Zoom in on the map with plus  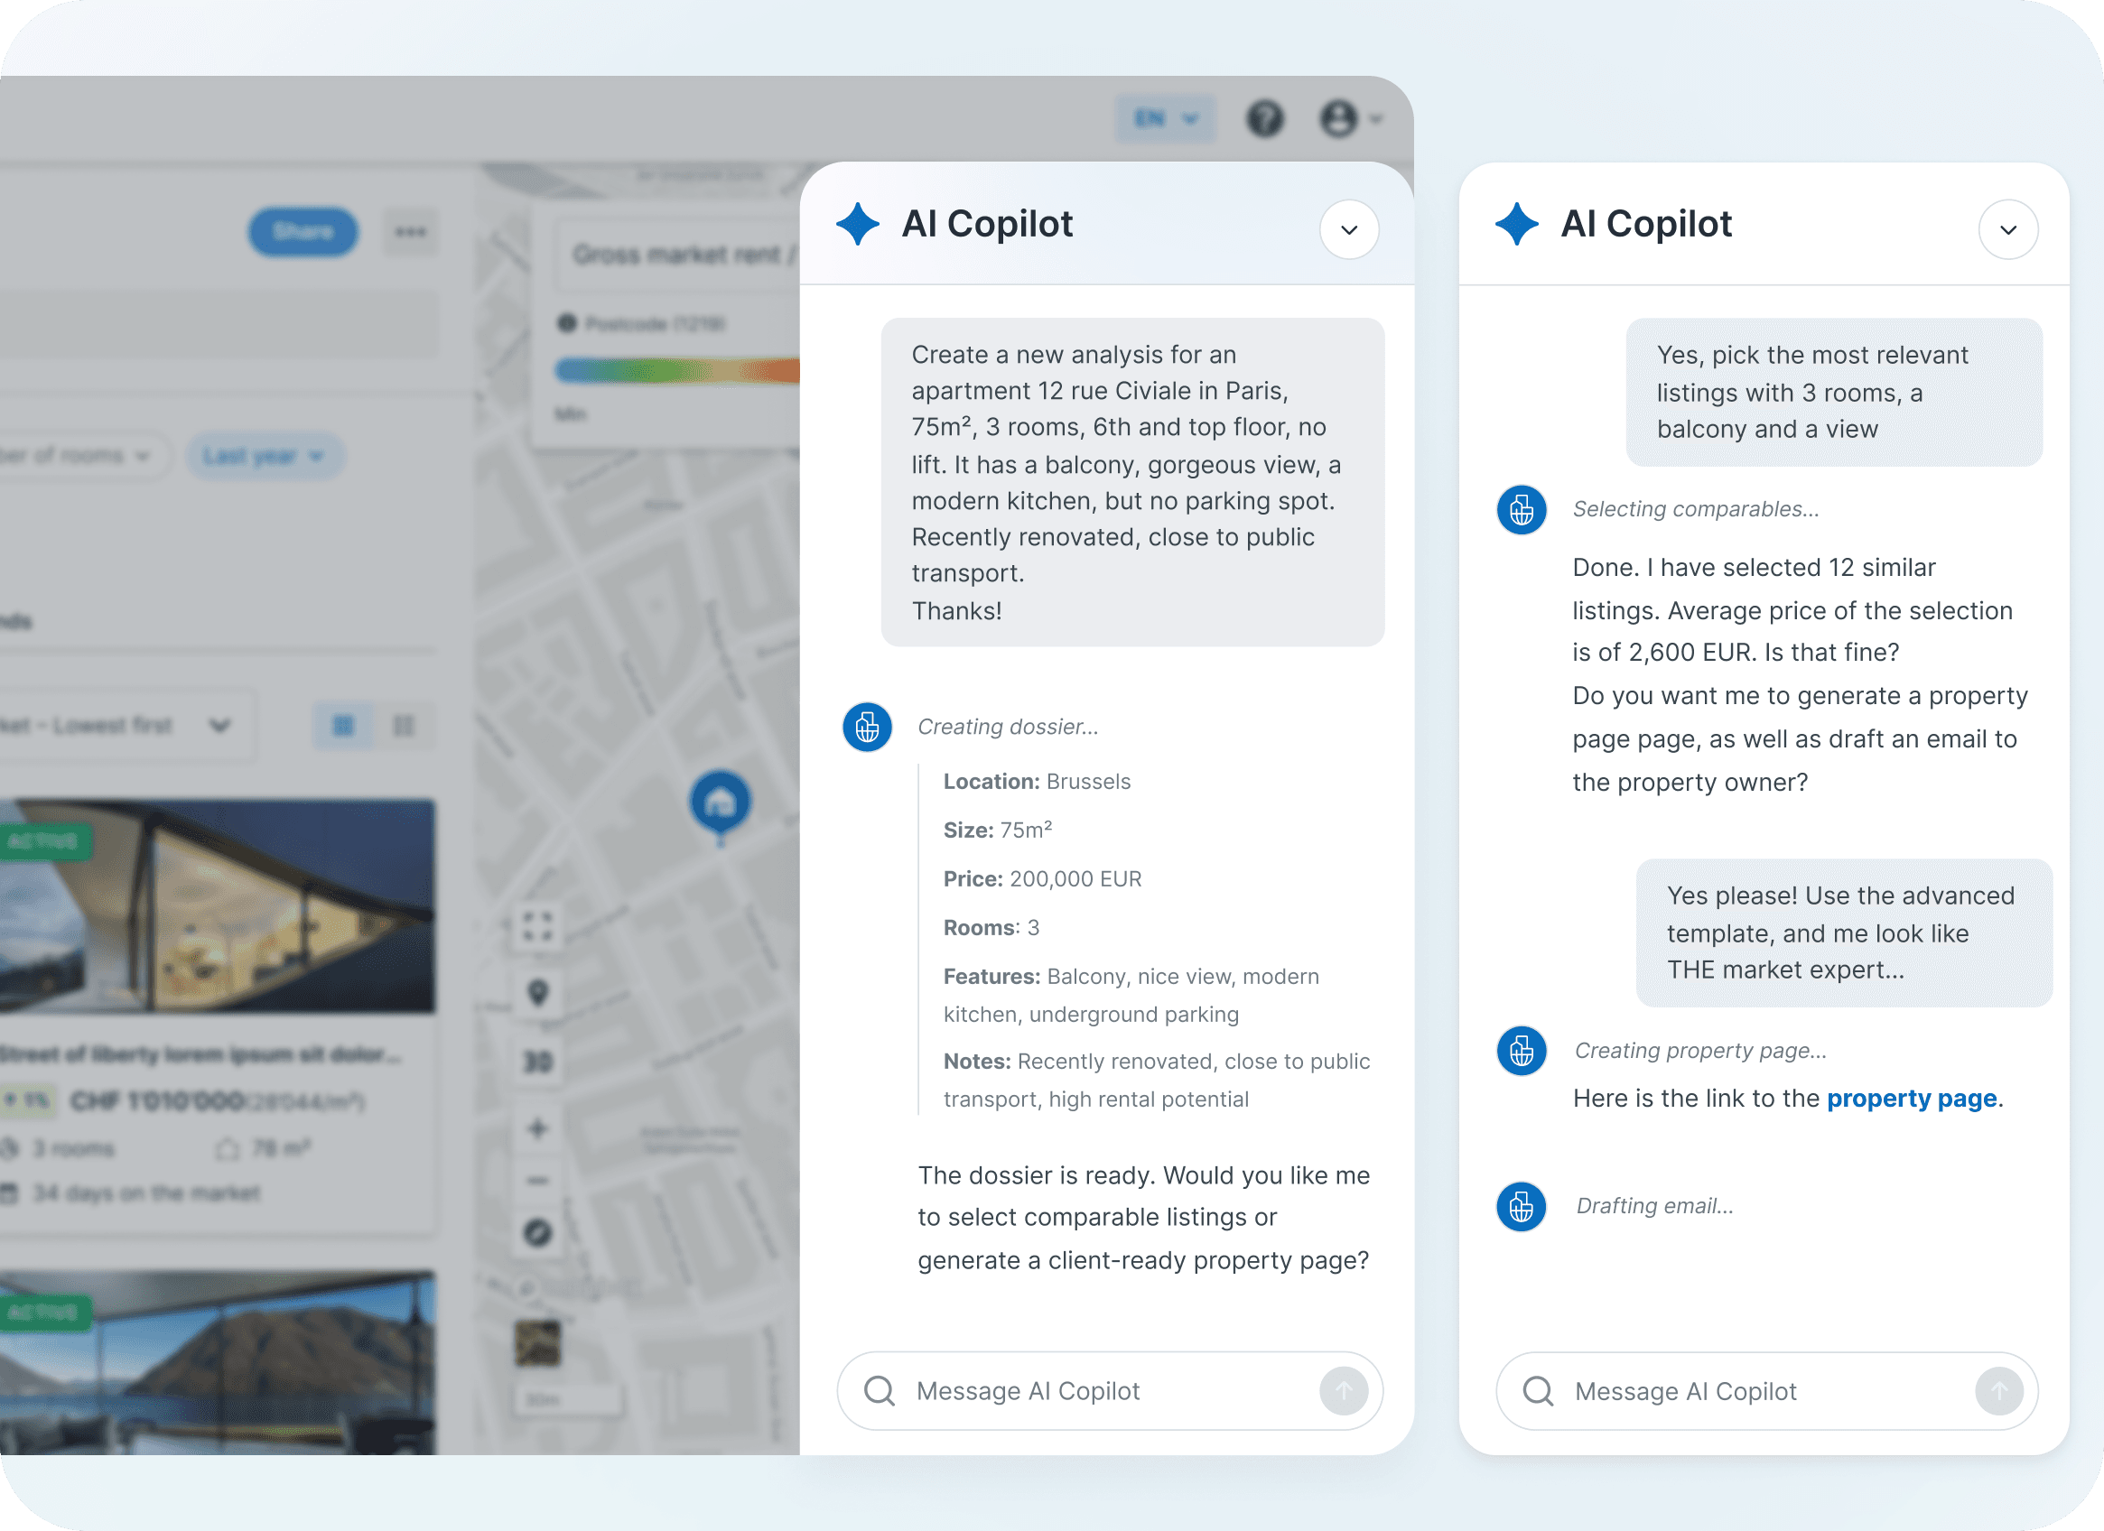pos(537,1128)
